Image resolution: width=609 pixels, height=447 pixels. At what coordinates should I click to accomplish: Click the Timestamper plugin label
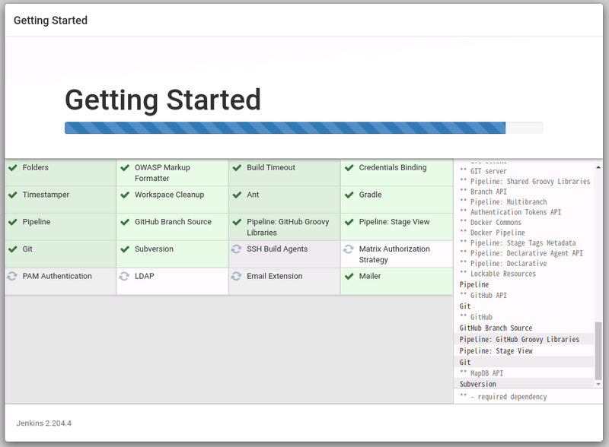click(46, 195)
